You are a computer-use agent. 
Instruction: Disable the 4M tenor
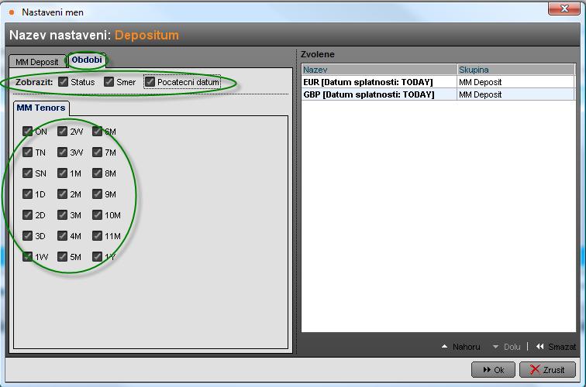(63, 235)
